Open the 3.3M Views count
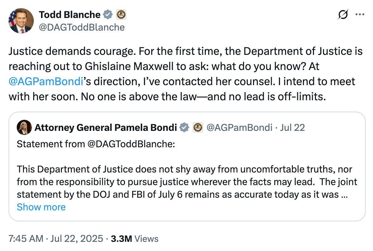The image size is (373, 251). [x=134, y=239]
